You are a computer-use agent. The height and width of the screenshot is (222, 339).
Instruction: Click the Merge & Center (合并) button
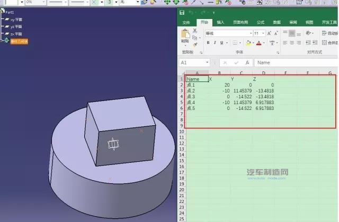click(329, 43)
